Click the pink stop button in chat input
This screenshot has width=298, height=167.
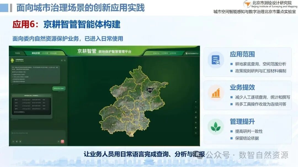[x=62, y=141]
